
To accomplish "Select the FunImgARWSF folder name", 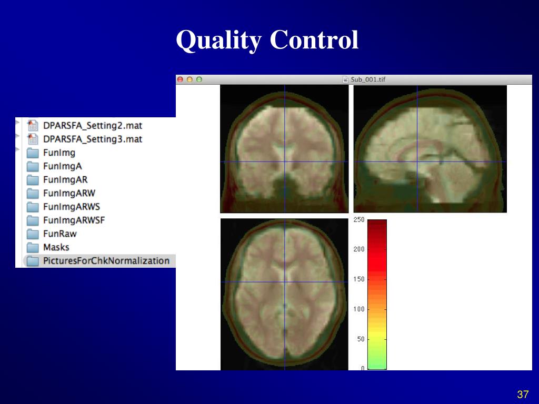I will click(74, 220).
